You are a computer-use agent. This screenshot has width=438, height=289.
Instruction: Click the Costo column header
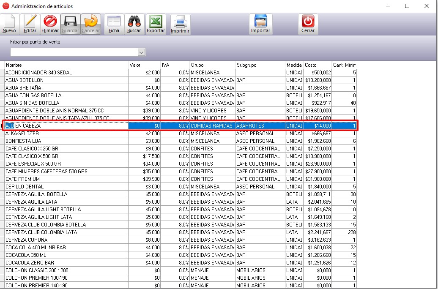[x=318, y=65]
